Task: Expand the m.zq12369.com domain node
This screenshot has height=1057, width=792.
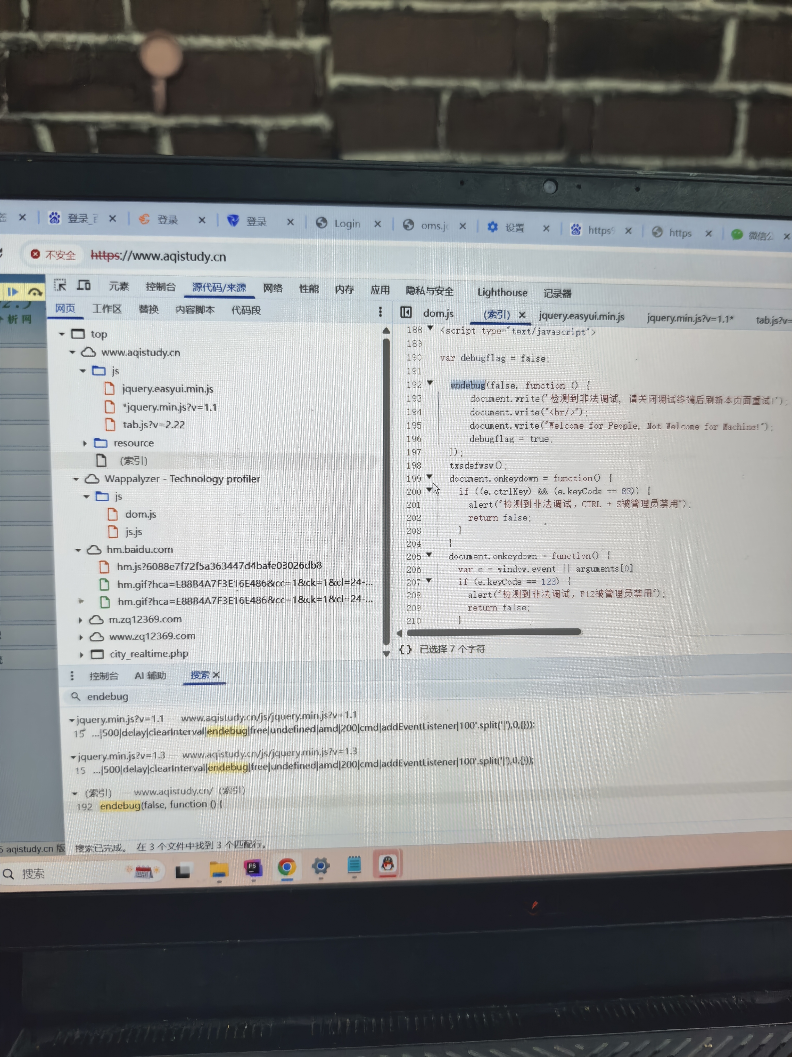Action: click(80, 620)
